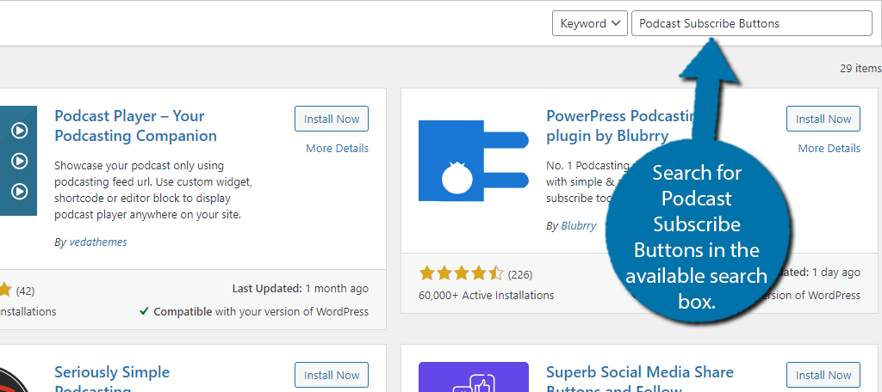
Task: Open More Details for PowerPress Podcasting
Action: click(829, 148)
